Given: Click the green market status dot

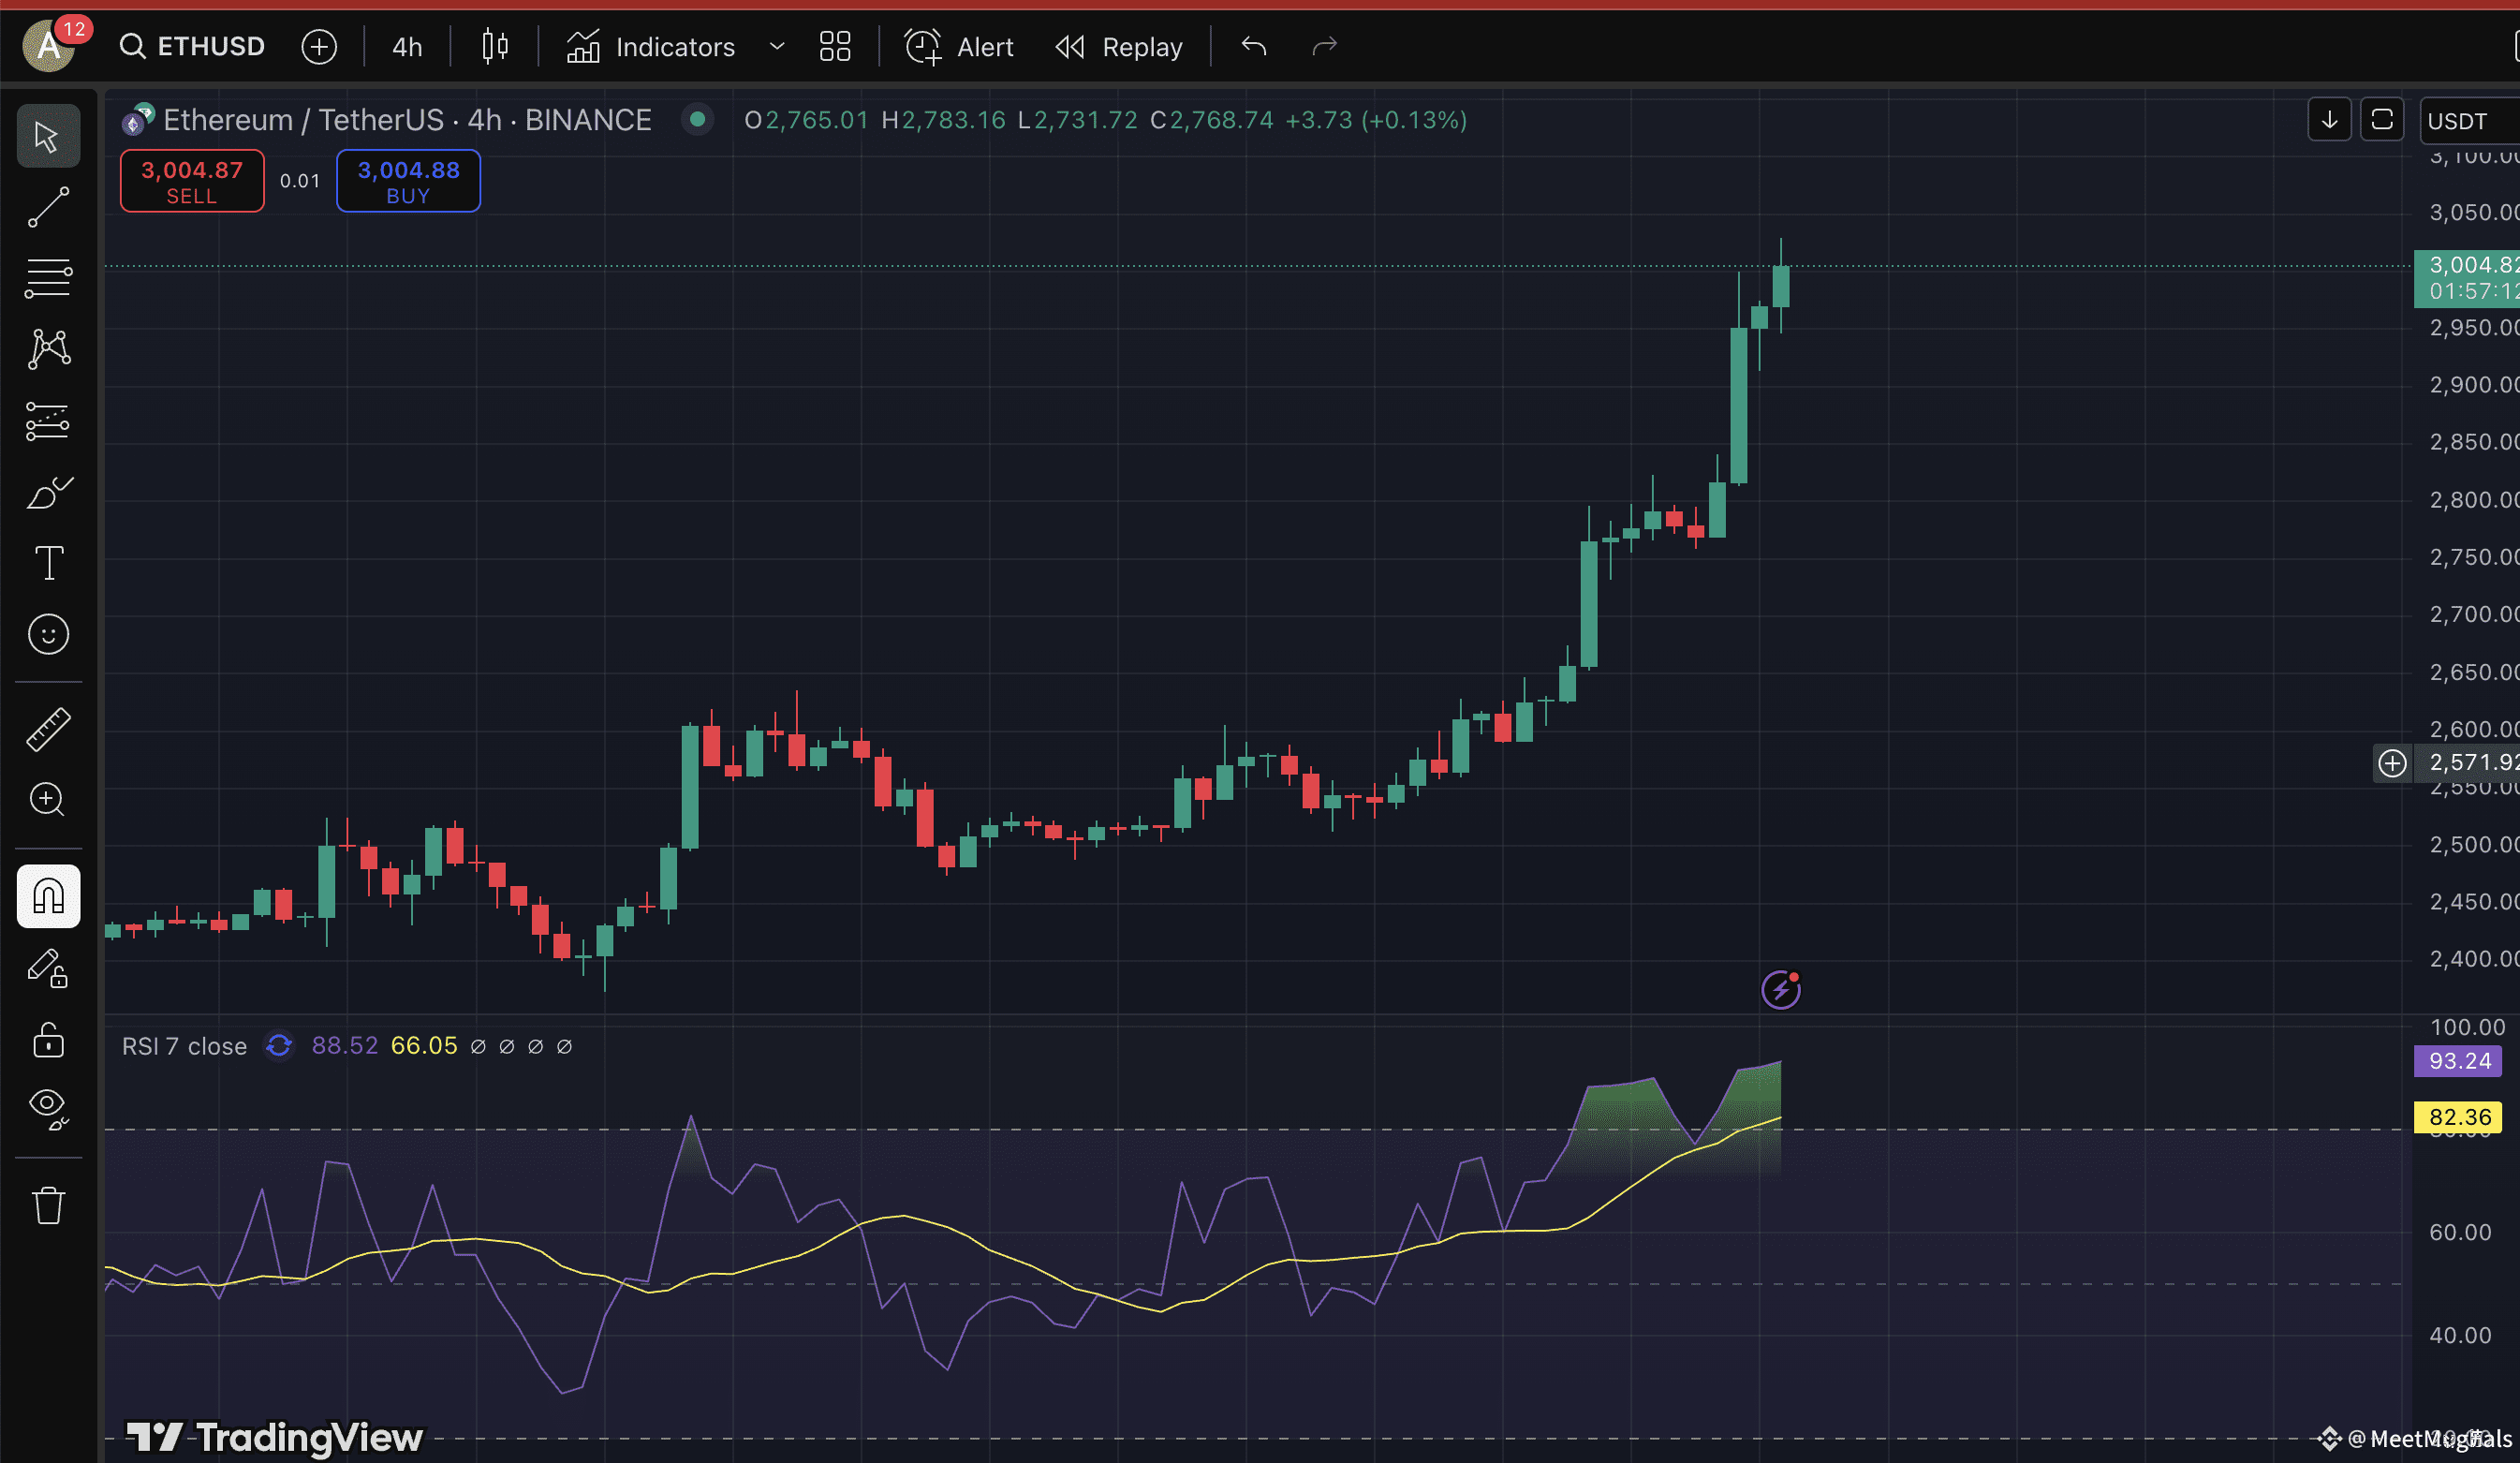Looking at the screenshot, I should [x=697, y=120].
